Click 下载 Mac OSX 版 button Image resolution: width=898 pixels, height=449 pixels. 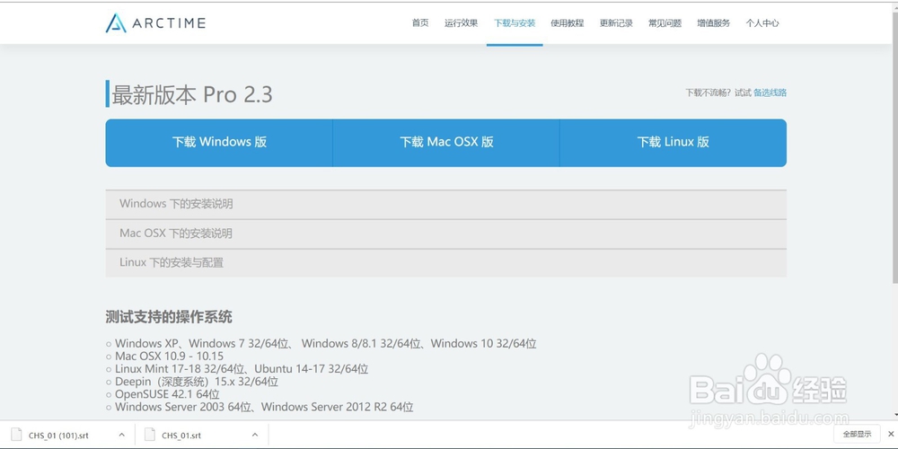[x=446, y=143]
